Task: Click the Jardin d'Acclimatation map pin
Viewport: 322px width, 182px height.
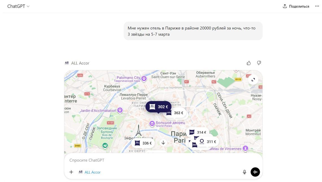Action: (x=120, y=110)
